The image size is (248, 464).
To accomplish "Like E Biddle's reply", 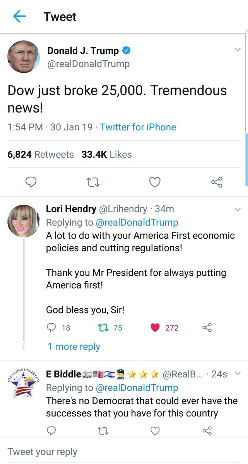I will (x=155, y=431).
